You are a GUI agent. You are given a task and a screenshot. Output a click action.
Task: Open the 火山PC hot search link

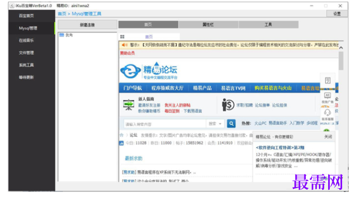coord(260,123)
